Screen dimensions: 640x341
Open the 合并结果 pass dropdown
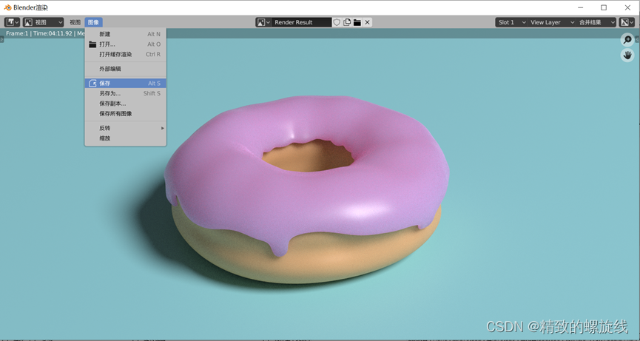(x=596, y=22)
